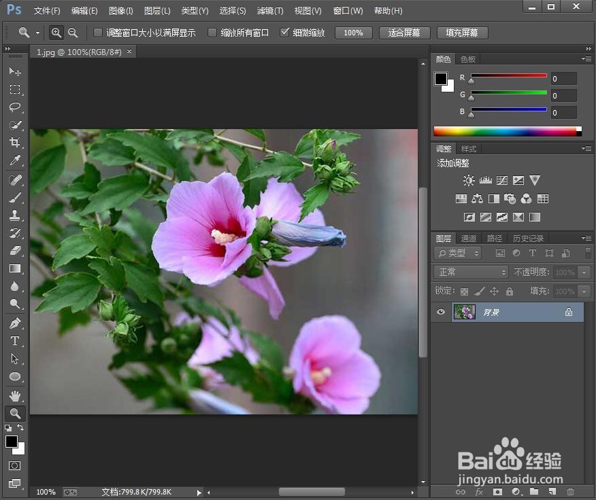Viewport: 596px width, 500px height.
Task: Add Brightness/Contrast adjustment
Action: click(x=469, y=180)
